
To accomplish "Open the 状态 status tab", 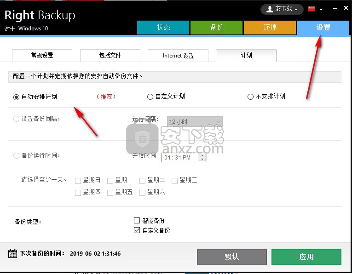I will coord(163,28).
